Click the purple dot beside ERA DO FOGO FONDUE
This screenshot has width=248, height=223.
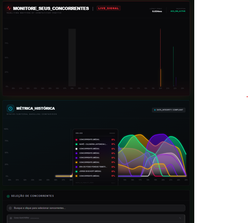(77, 167)
